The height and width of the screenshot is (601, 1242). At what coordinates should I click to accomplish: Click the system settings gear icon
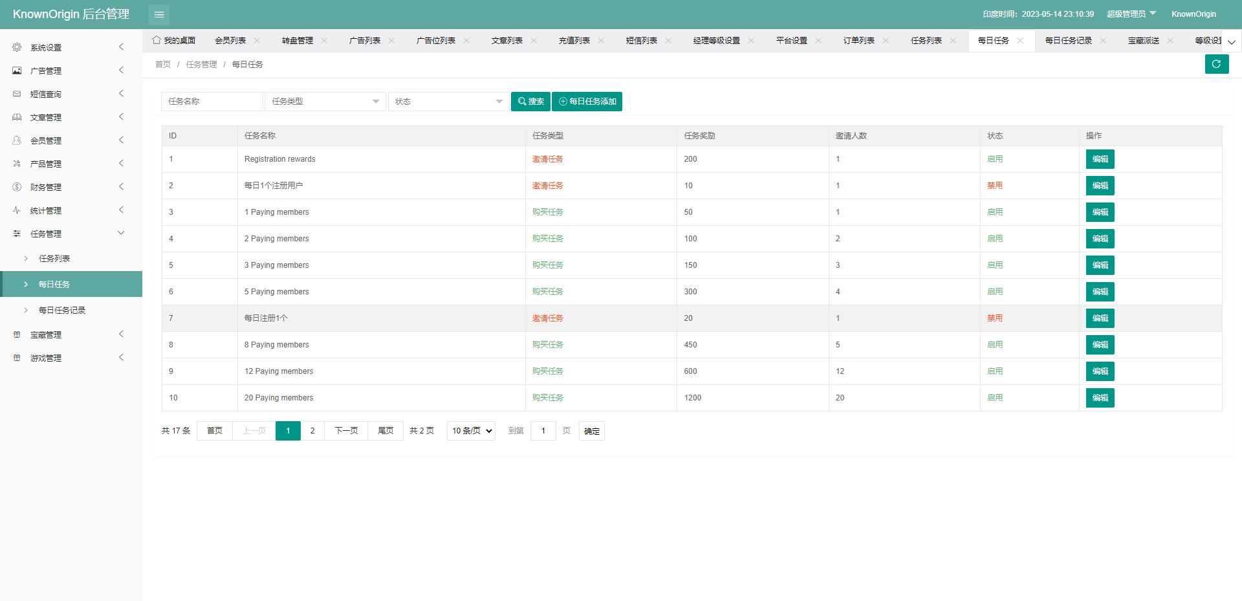[x=17, y=47]
